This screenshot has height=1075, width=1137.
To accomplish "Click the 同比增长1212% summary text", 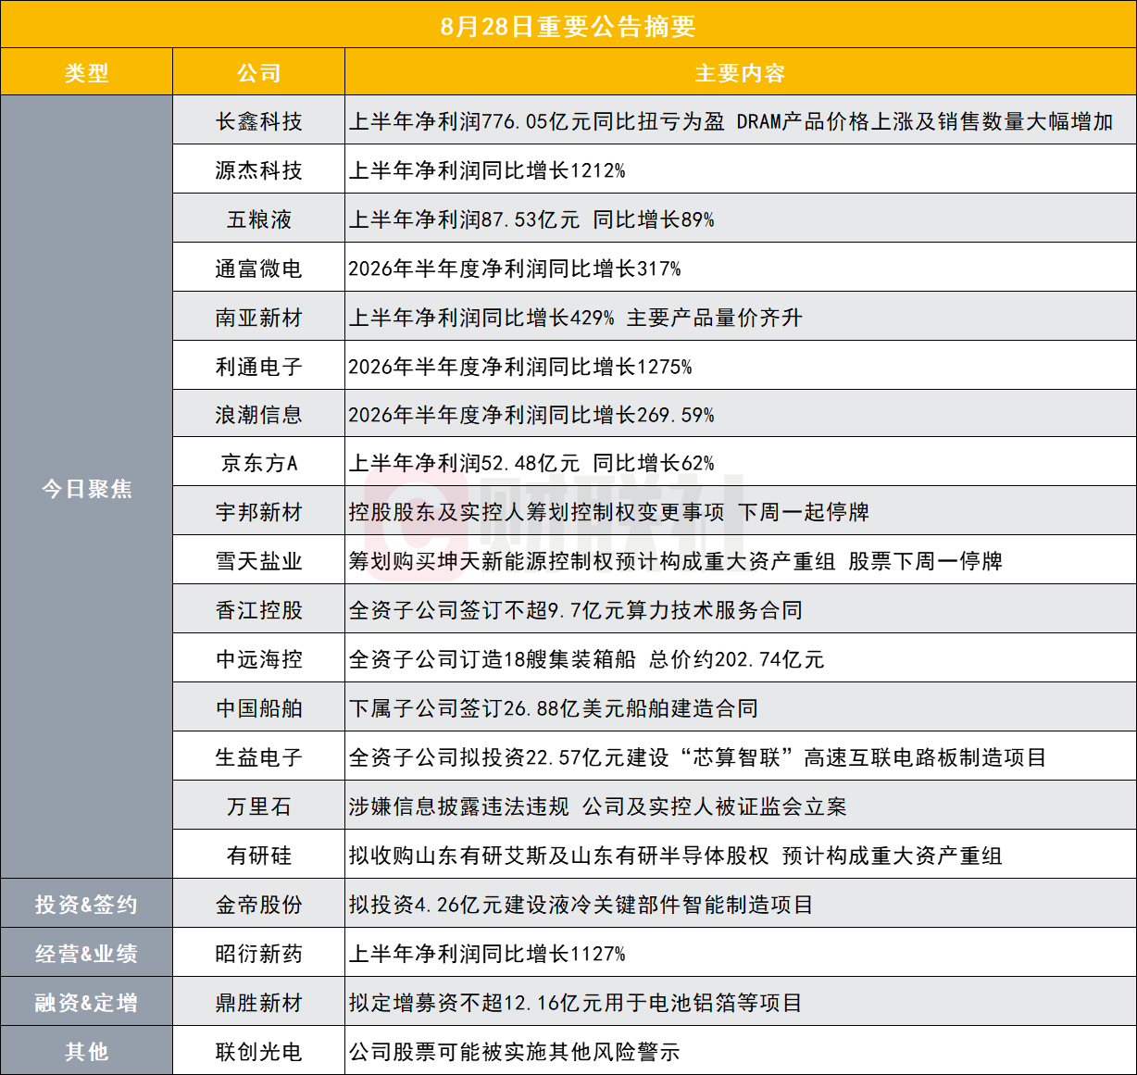I will (x=487, y=170).
